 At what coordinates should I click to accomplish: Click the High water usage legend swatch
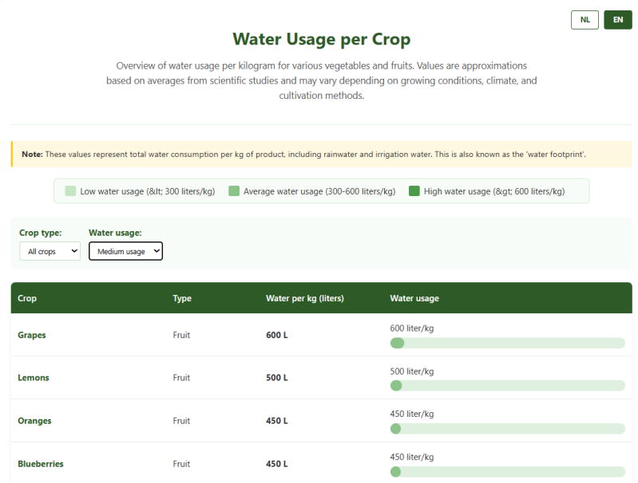pyautogui.click(x=414, y=191)
